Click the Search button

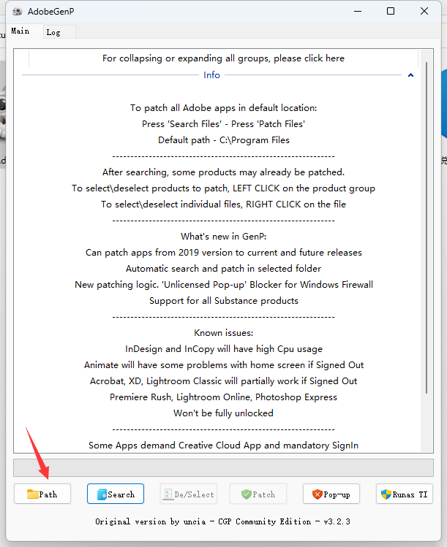[x=116, y=494]
